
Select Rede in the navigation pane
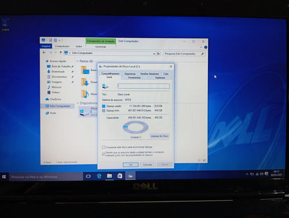[x=51, y=113]
